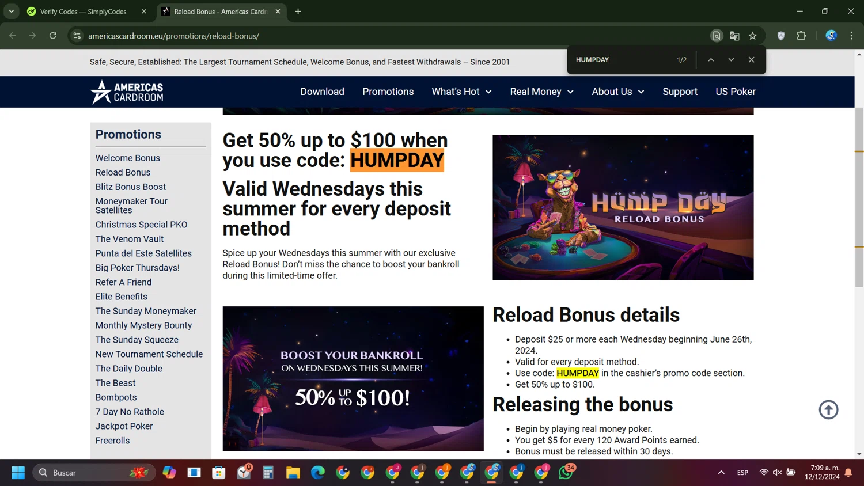Expand the What's Hot dropdown
864x486 pixels.
coord(461,92)
